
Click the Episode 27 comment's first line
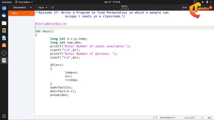(102, 13)
